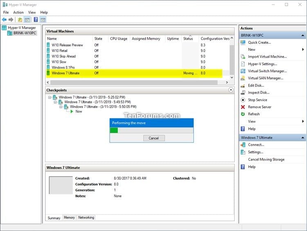The image size is (307, 231).
Task: Cancel the move operation
Action: (x=154, y=138)
